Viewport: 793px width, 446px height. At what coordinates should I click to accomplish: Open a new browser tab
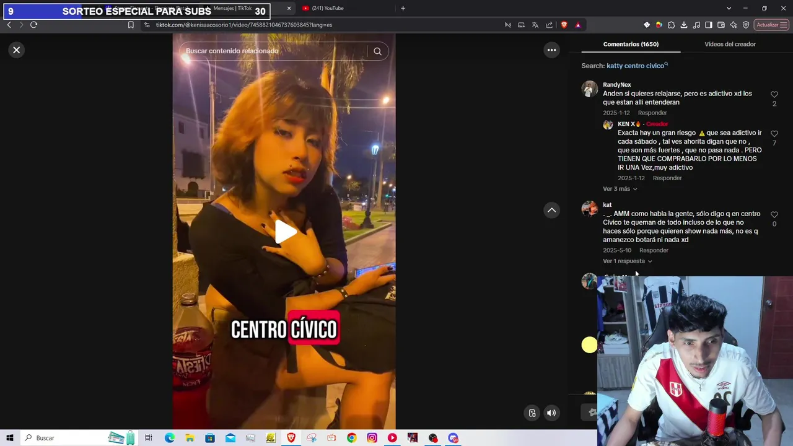tap(403, 8)
